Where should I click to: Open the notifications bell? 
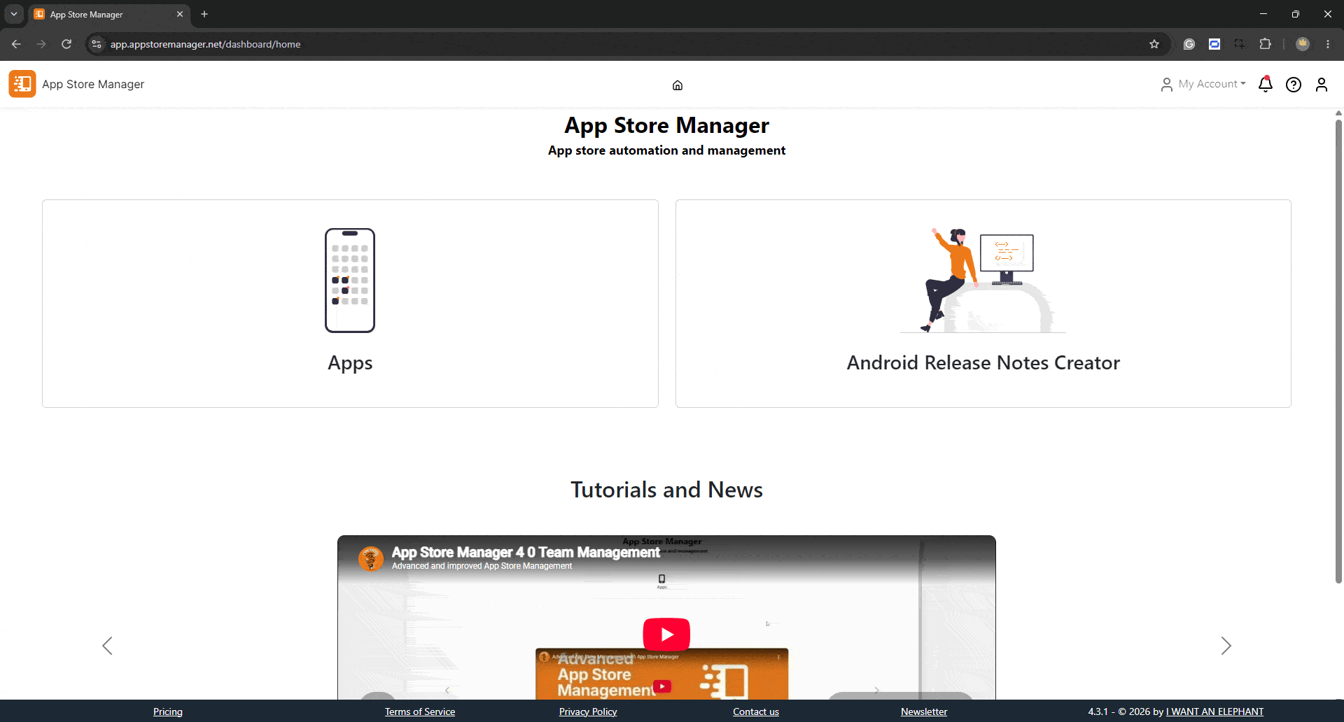click(1266, 84)
